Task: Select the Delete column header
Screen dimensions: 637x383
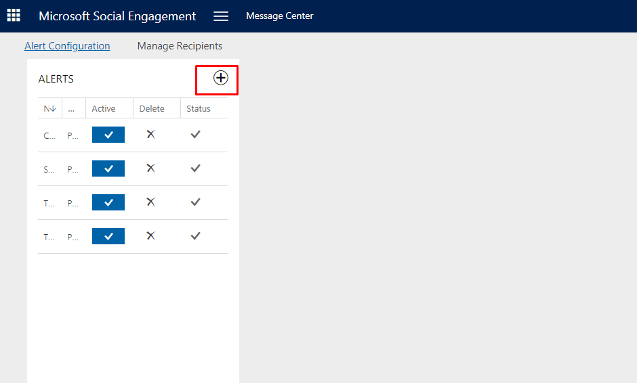Action: pos(157,108)
